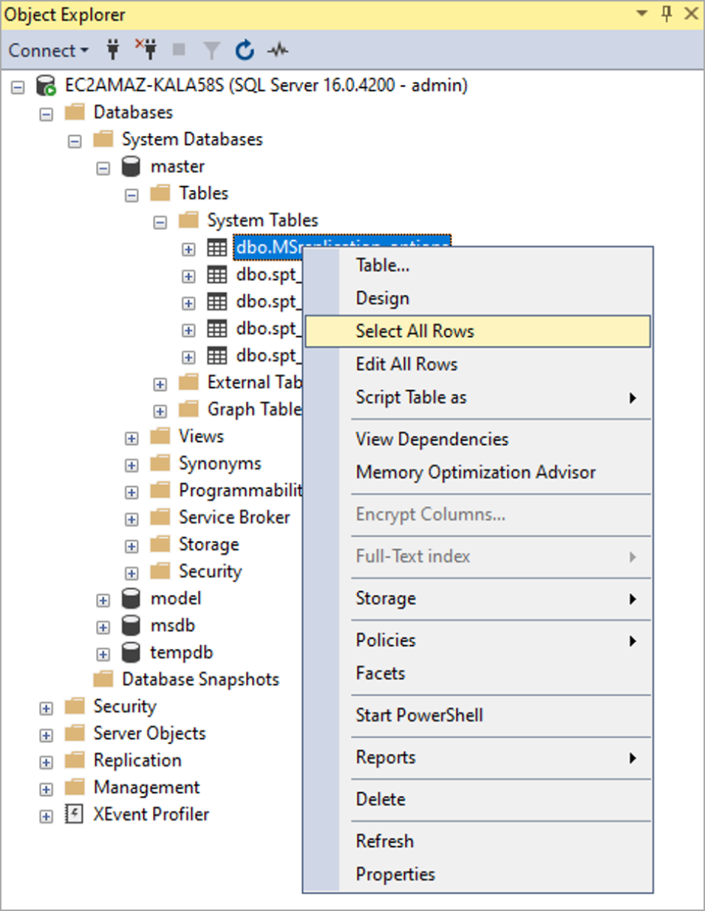Screen dimensions: 705x911
Task: Select the model database cylinder icon
Action: [131, 598]
